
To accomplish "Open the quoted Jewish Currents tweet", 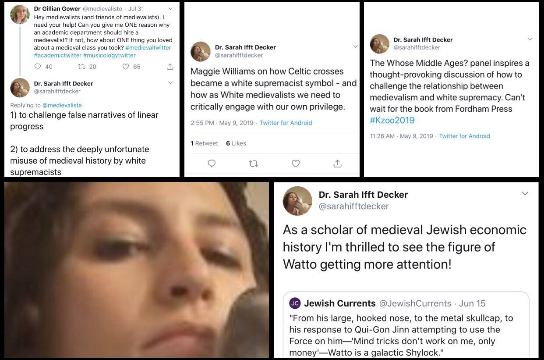I will 406,325.
